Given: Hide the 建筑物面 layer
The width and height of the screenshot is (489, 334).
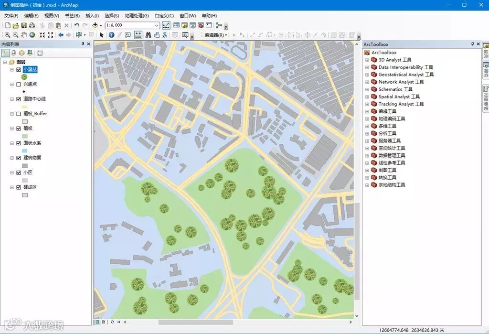Looking at the screenshot, I should (x=19, y=158).
